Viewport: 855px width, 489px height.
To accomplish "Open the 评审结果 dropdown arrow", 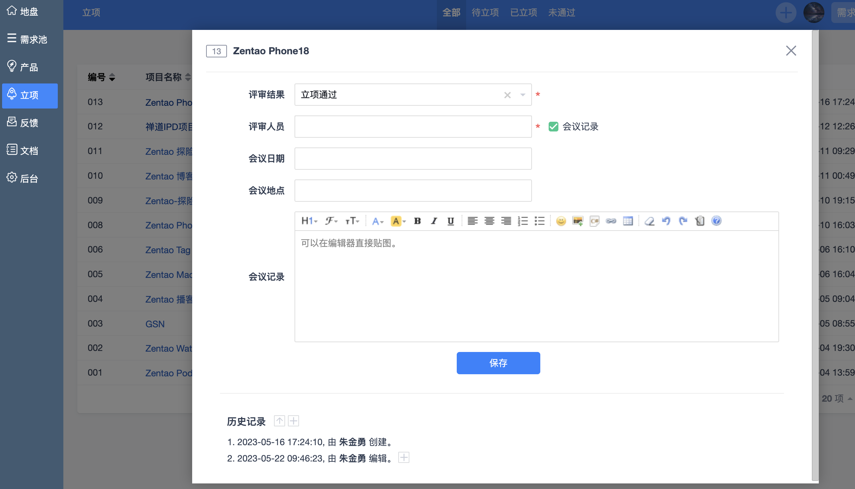I will click(523, 95).
